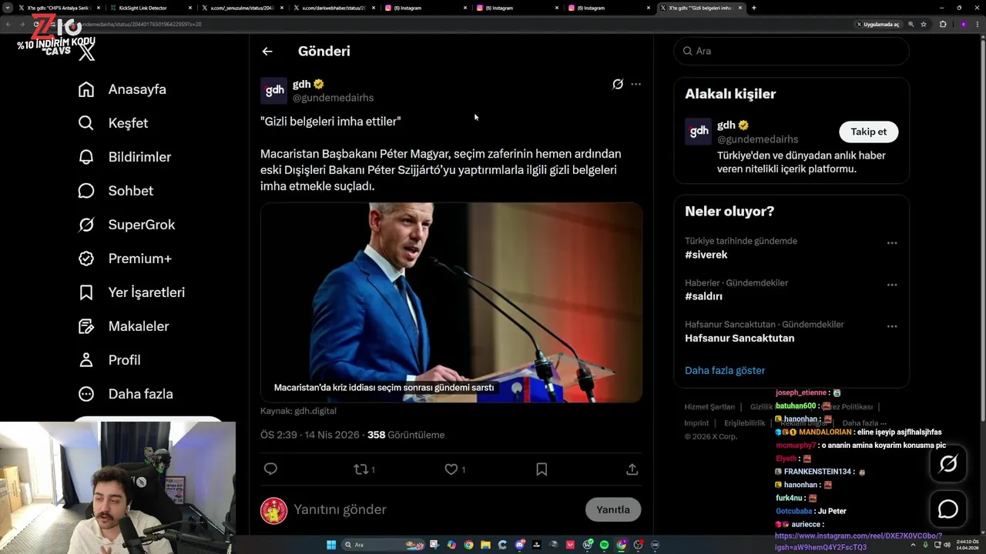The height and width of the screenshot is (554, 986).
Task: Open the three-dot menu on the gdh post
Action: pyautogui.click(x=636, y=84)
